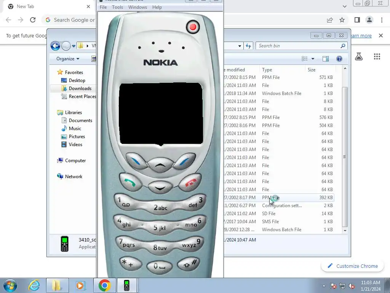Open the emulator Help menu

click(157, 7)
